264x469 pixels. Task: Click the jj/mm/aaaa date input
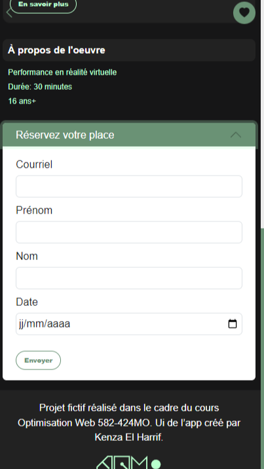[x=129, y=324]
